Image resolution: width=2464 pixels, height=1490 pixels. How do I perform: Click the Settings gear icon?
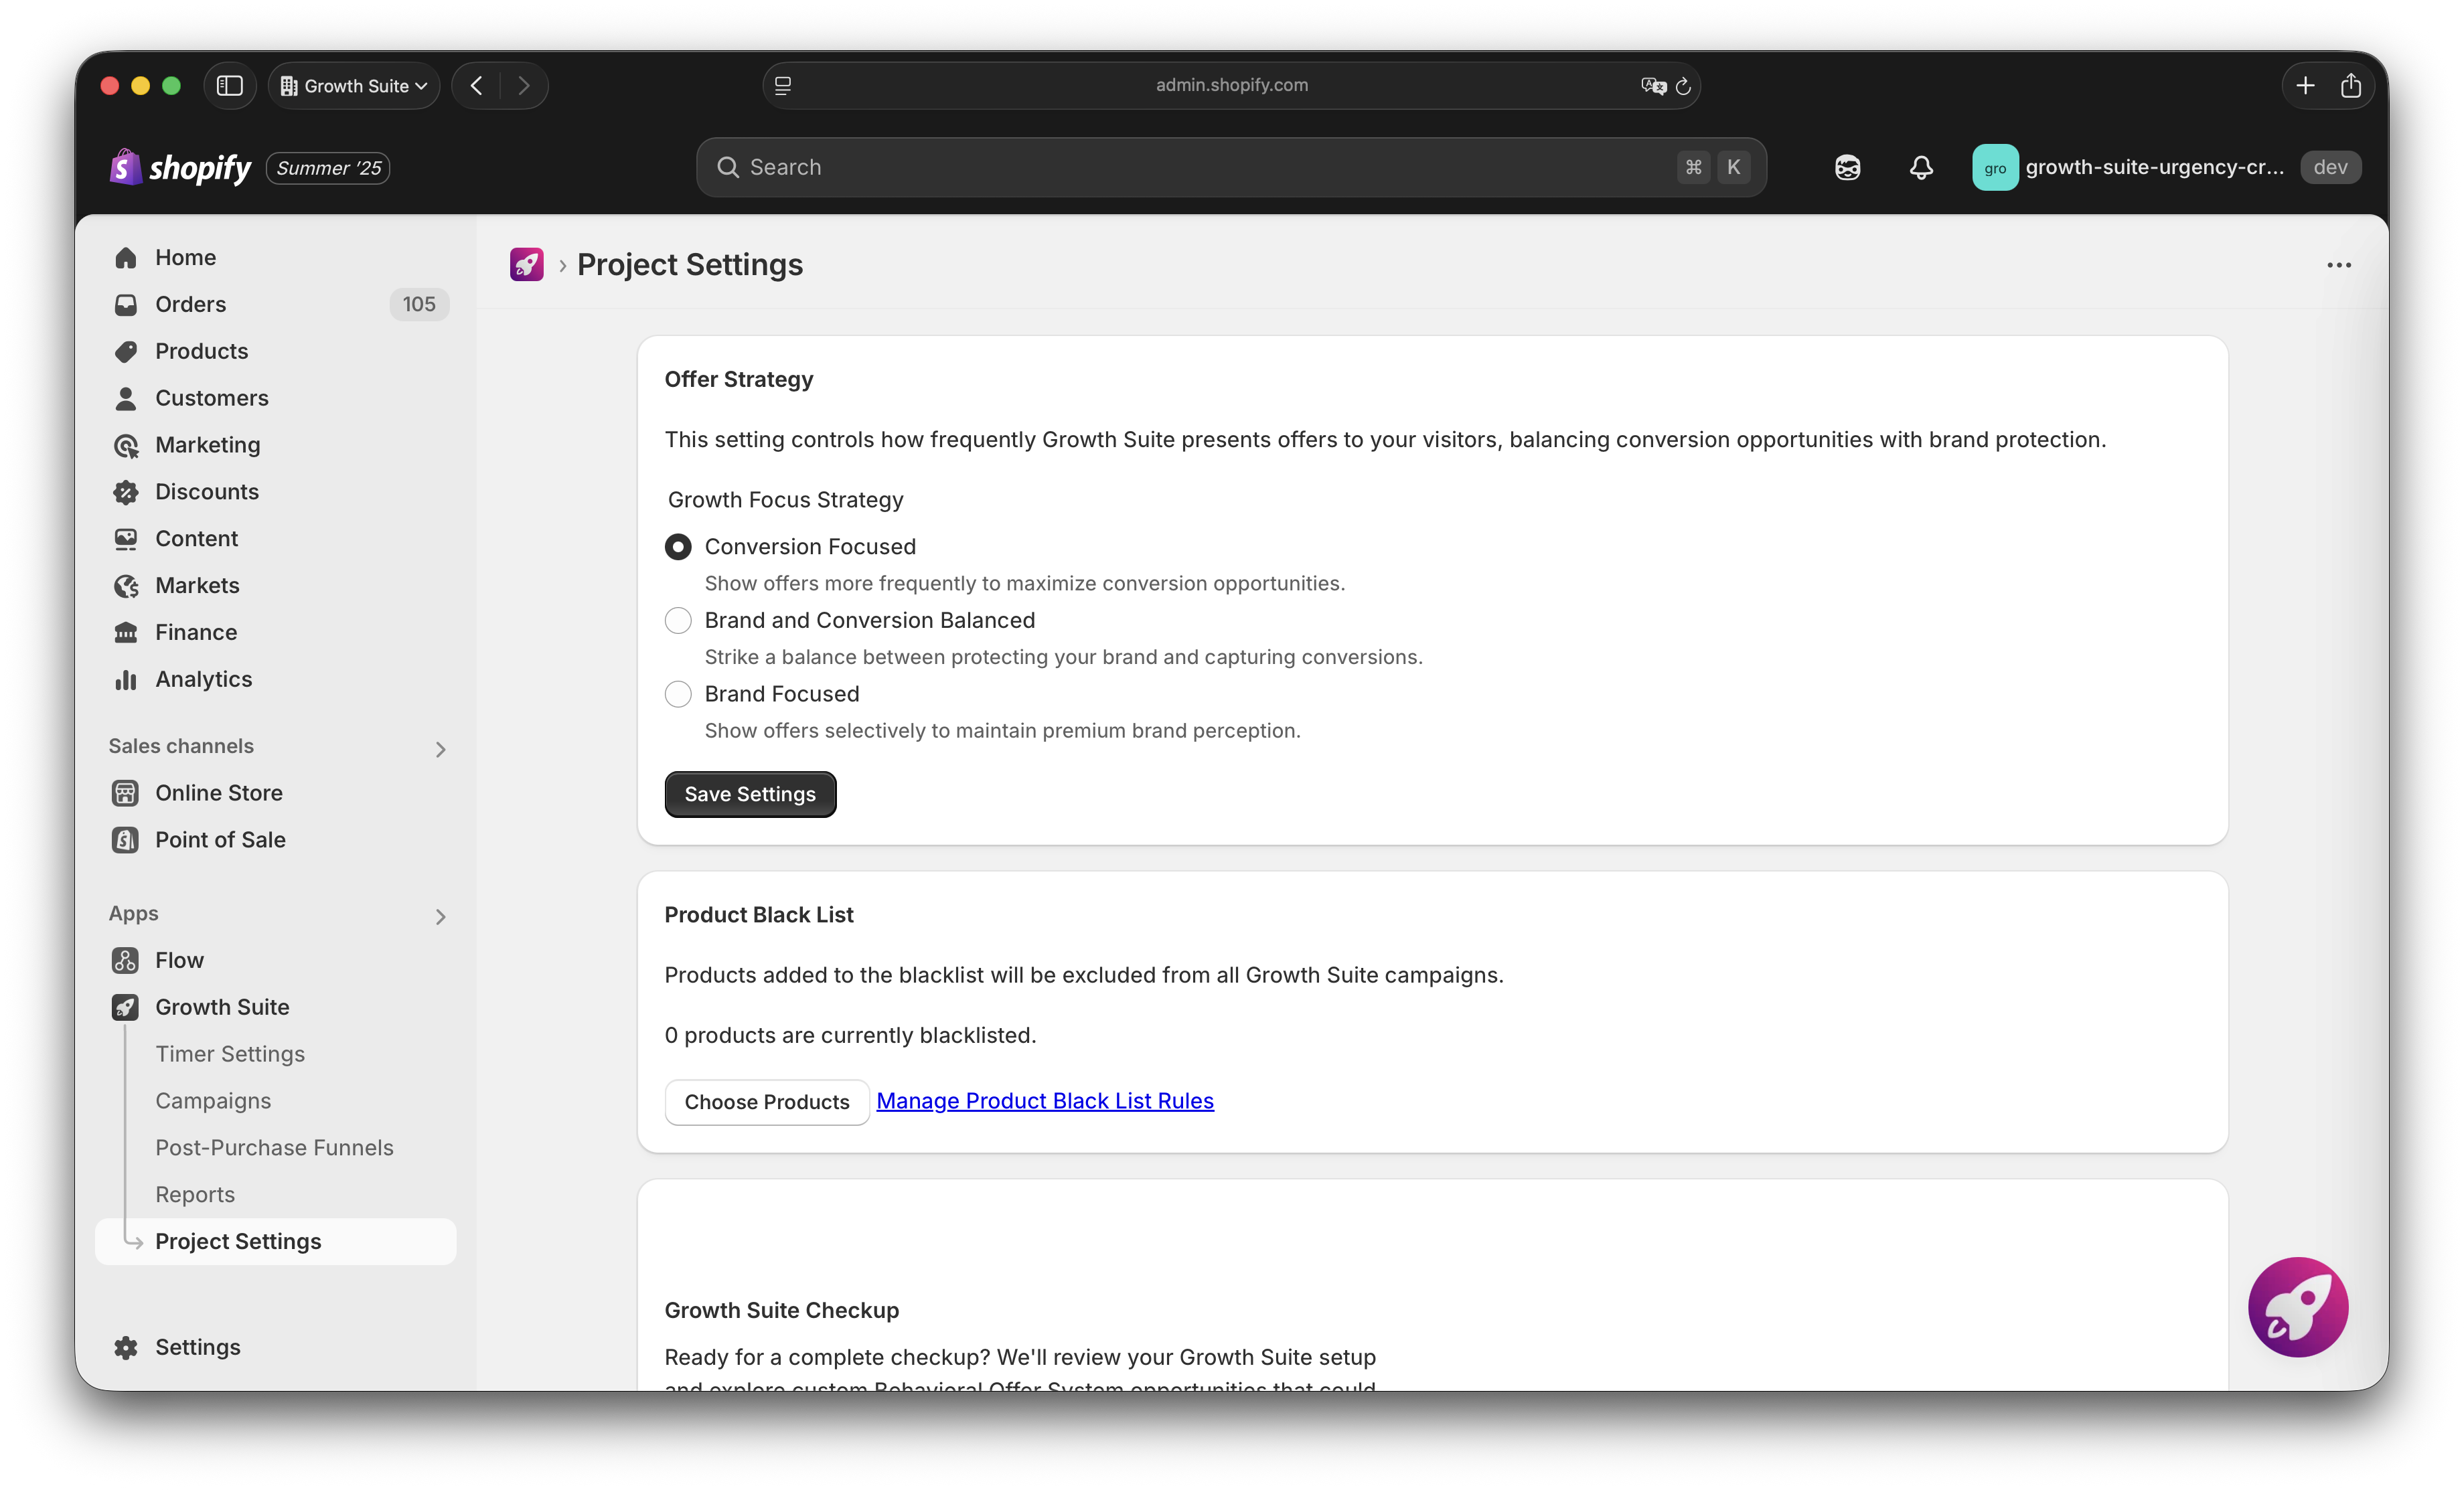point(125,1347)
